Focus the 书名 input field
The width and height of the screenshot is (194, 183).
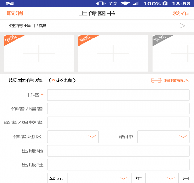click(118, 95)
